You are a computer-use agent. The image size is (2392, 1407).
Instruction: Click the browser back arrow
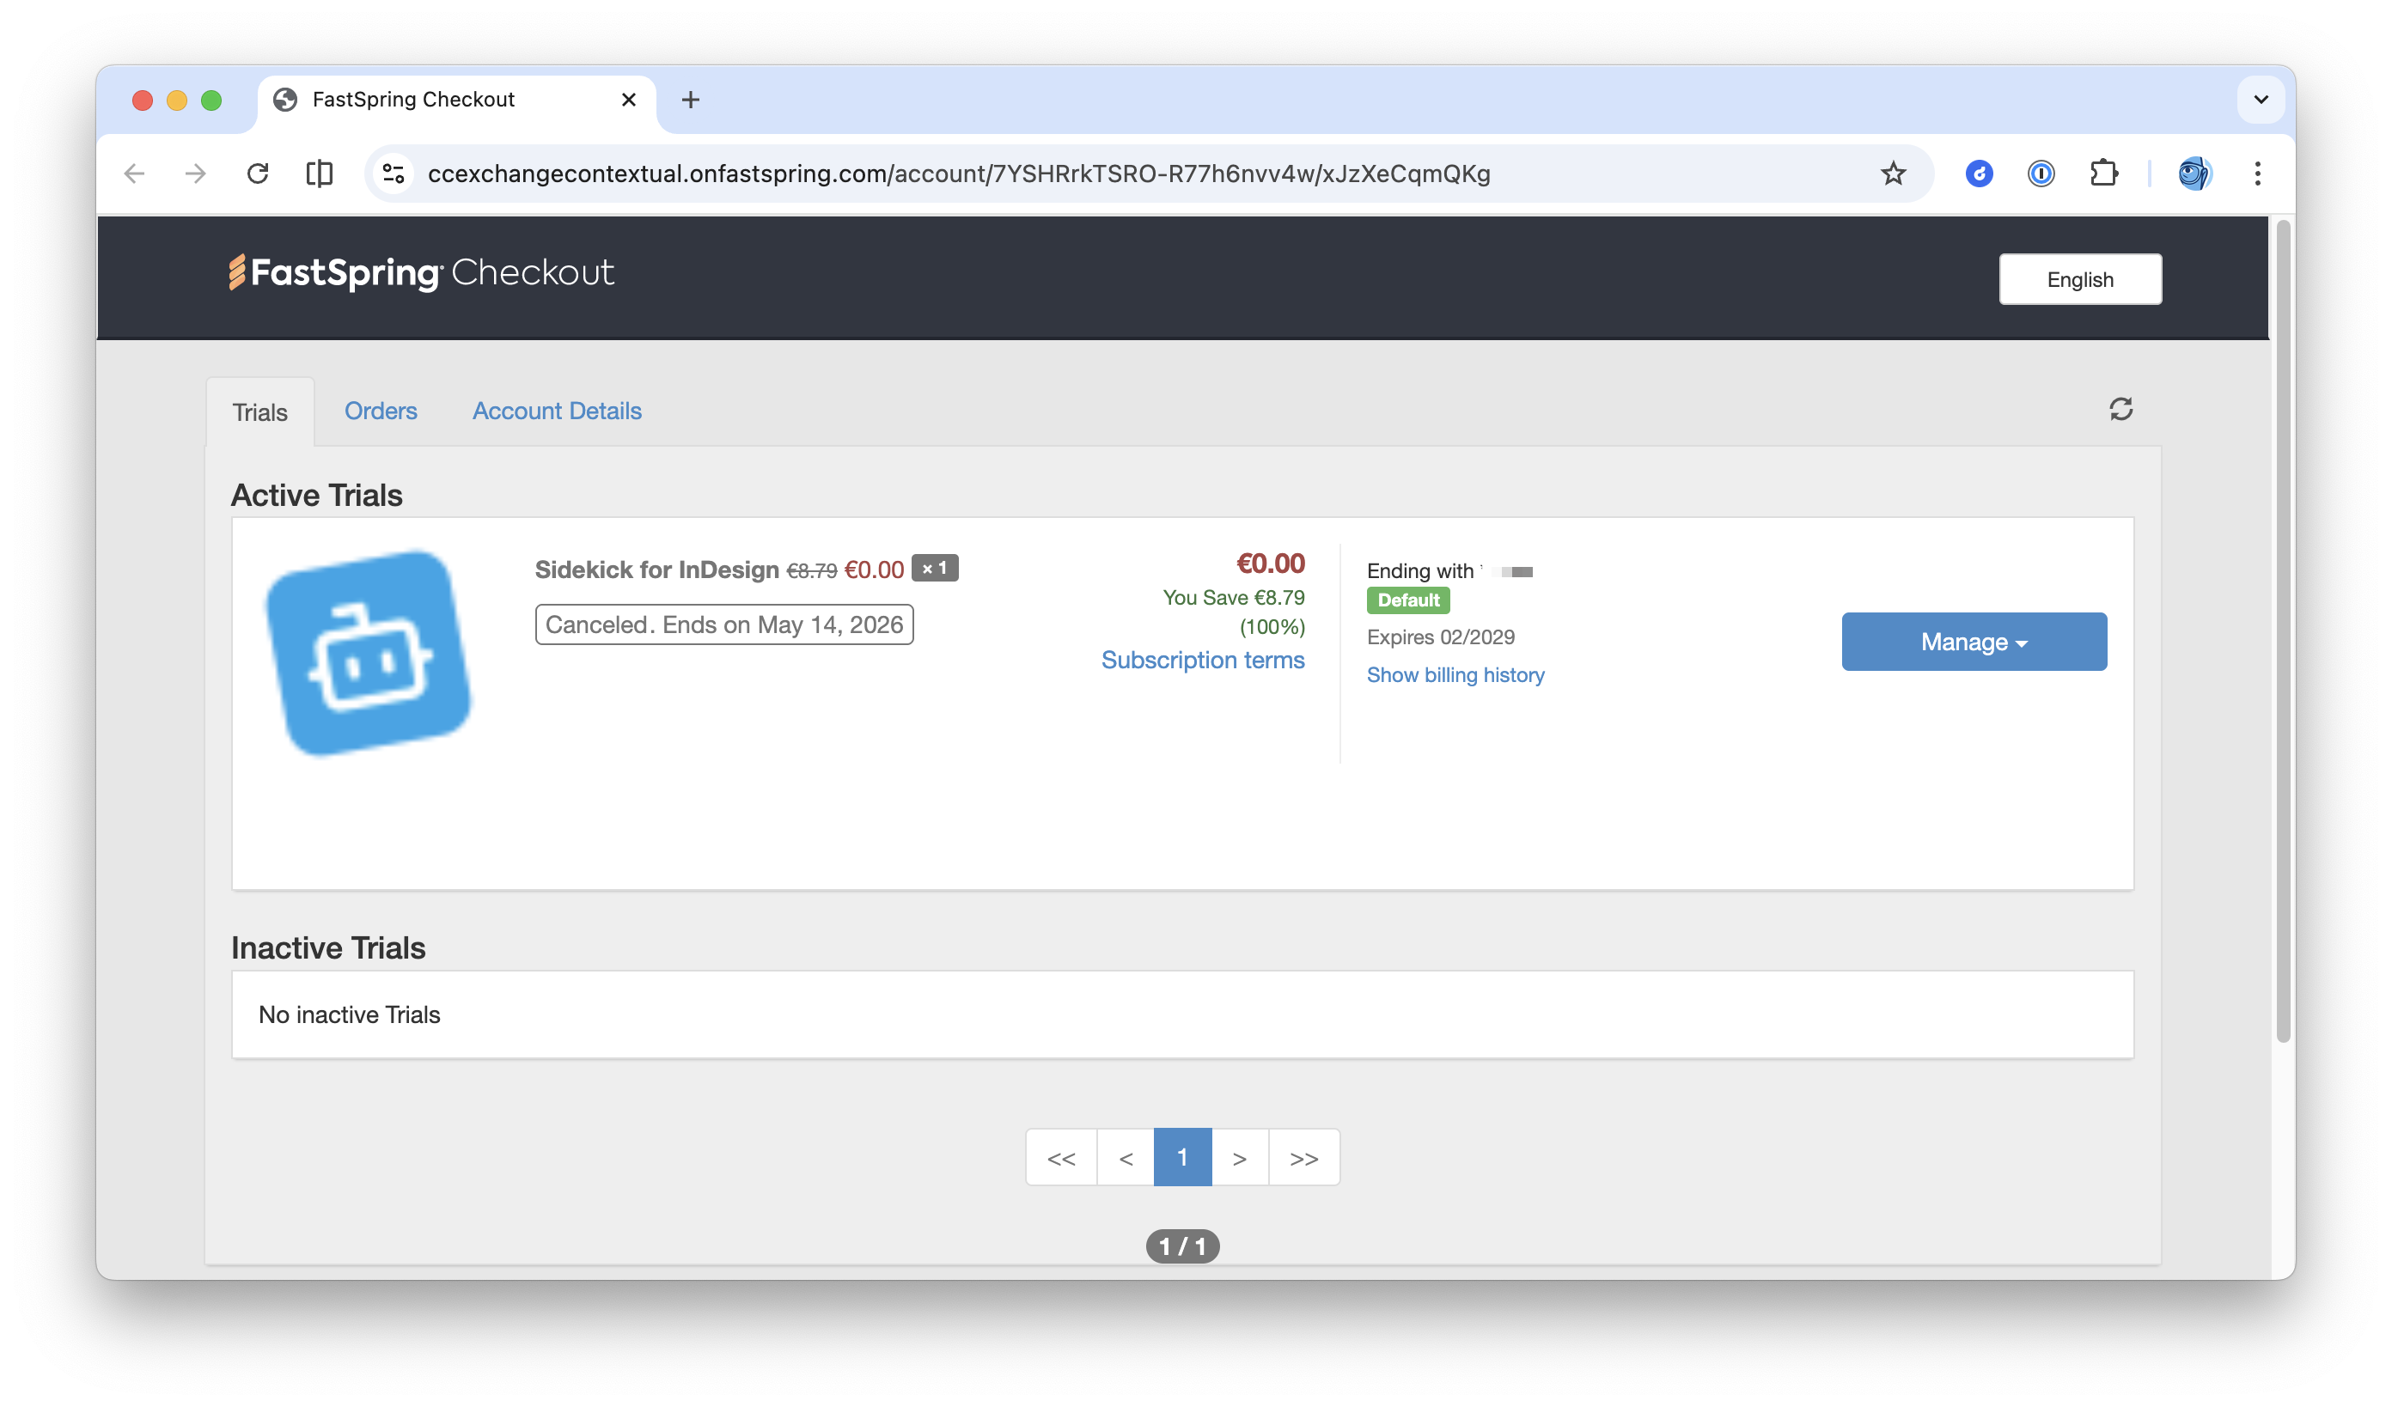point(134,173)
